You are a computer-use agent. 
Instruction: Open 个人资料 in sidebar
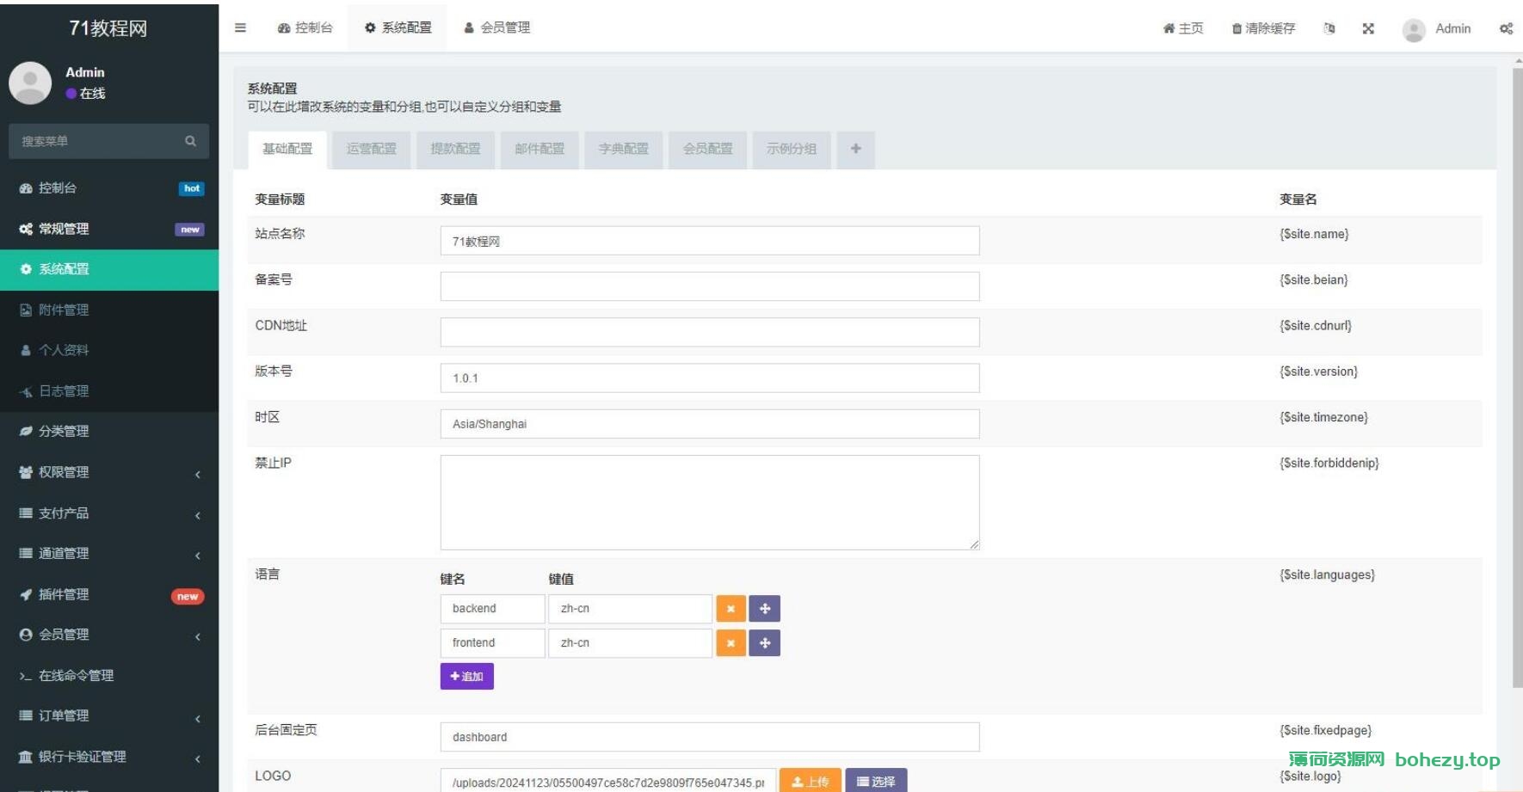pyautogui.click(x=109, y=350)
